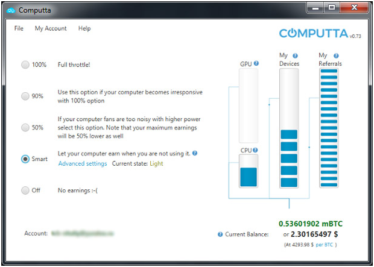Open the My Referrals help icon
Screen dimensions: 374x267
pos(336,56)
